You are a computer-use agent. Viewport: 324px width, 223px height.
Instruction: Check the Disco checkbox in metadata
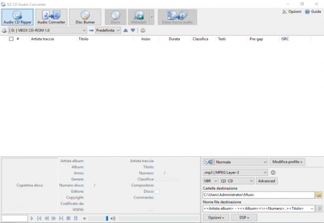157,192
